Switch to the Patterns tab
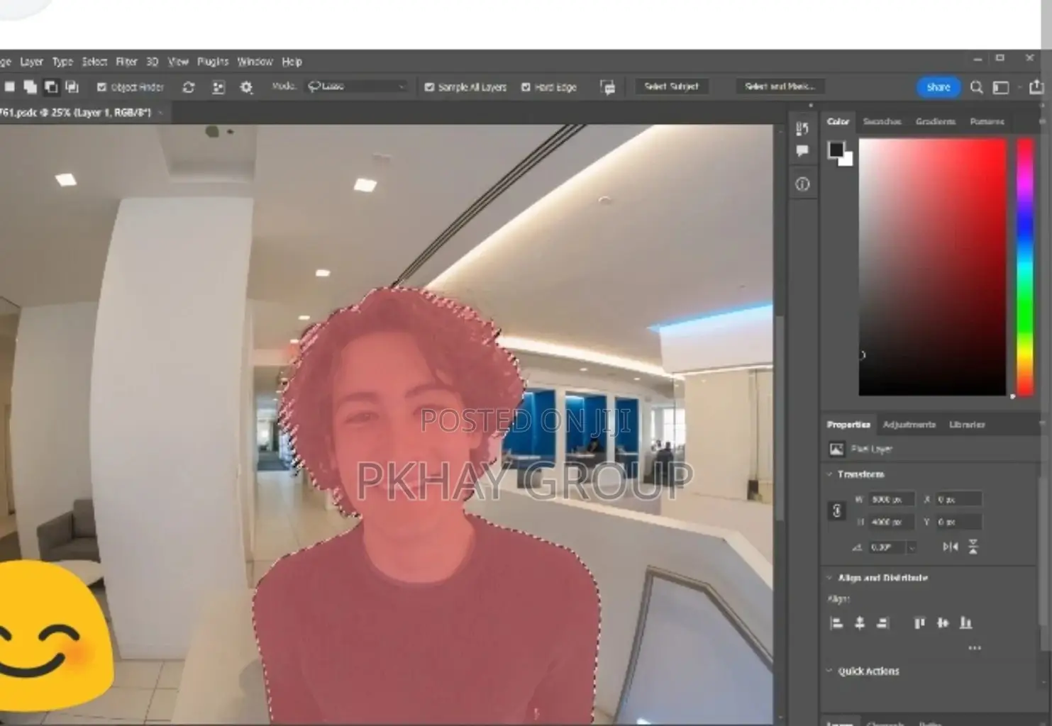 (x=987, y=121)
